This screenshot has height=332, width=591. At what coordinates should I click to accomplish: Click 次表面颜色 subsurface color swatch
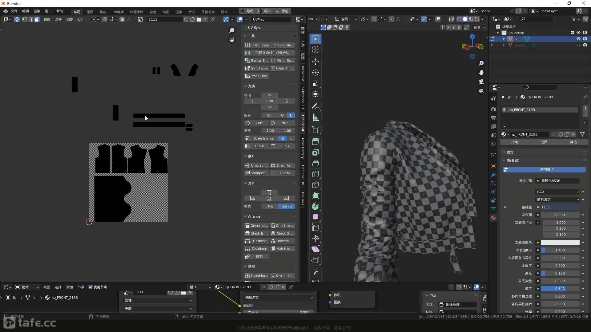point(560,243)
